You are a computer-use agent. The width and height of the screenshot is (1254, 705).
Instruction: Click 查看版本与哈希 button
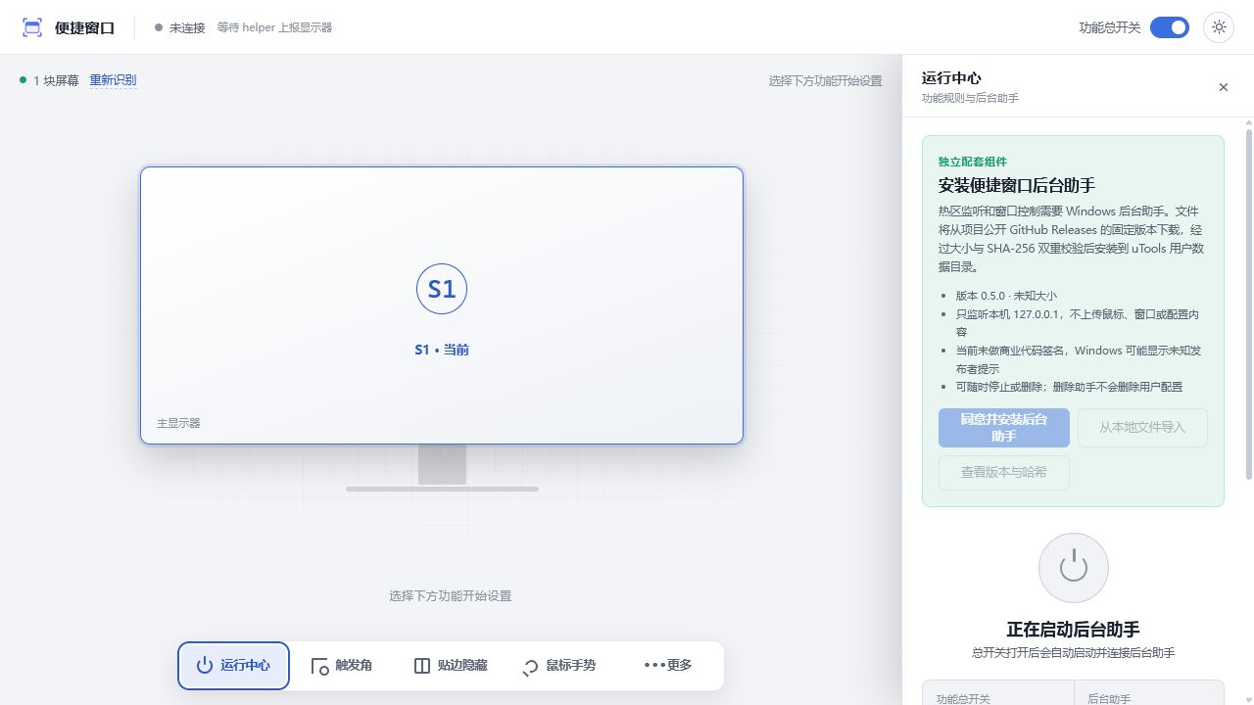(x=1003, y=473)
